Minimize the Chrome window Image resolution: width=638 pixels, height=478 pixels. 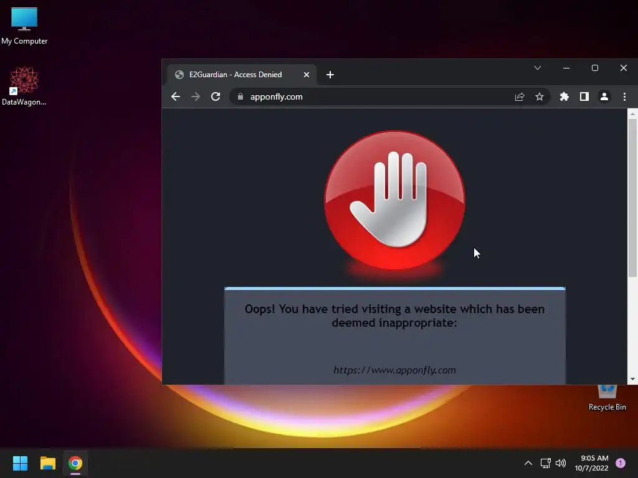pyautogui.click(x=566, y=68)
